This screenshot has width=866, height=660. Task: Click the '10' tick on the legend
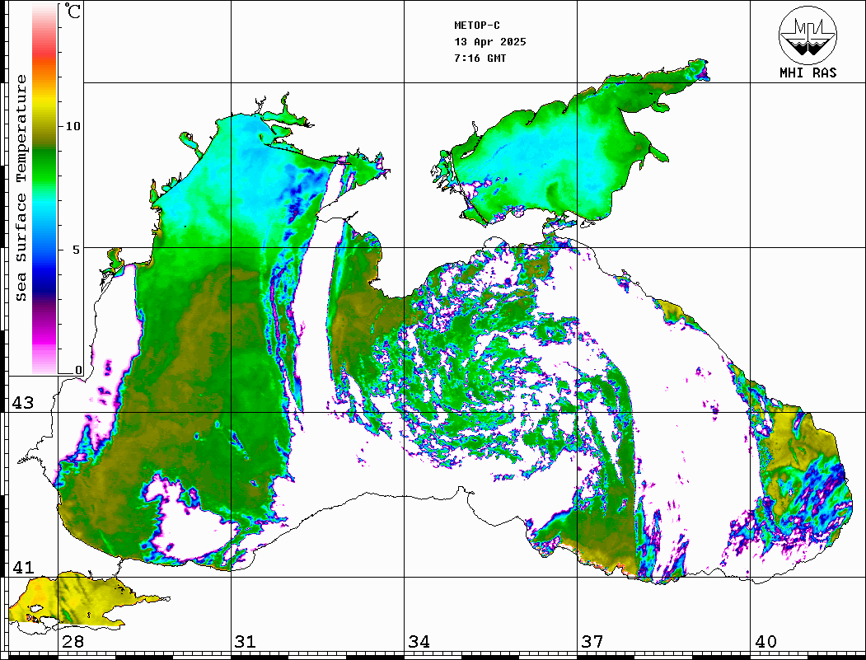[73, 126]
